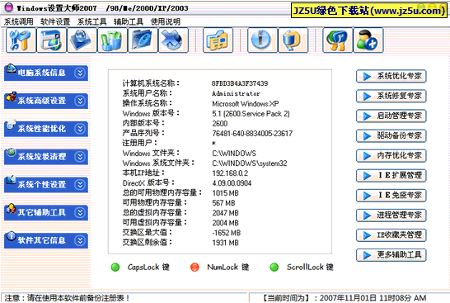Open the 使用说明 menu
Image resolution: width=450 pixels, height=303 pixels.
(166, 21)
